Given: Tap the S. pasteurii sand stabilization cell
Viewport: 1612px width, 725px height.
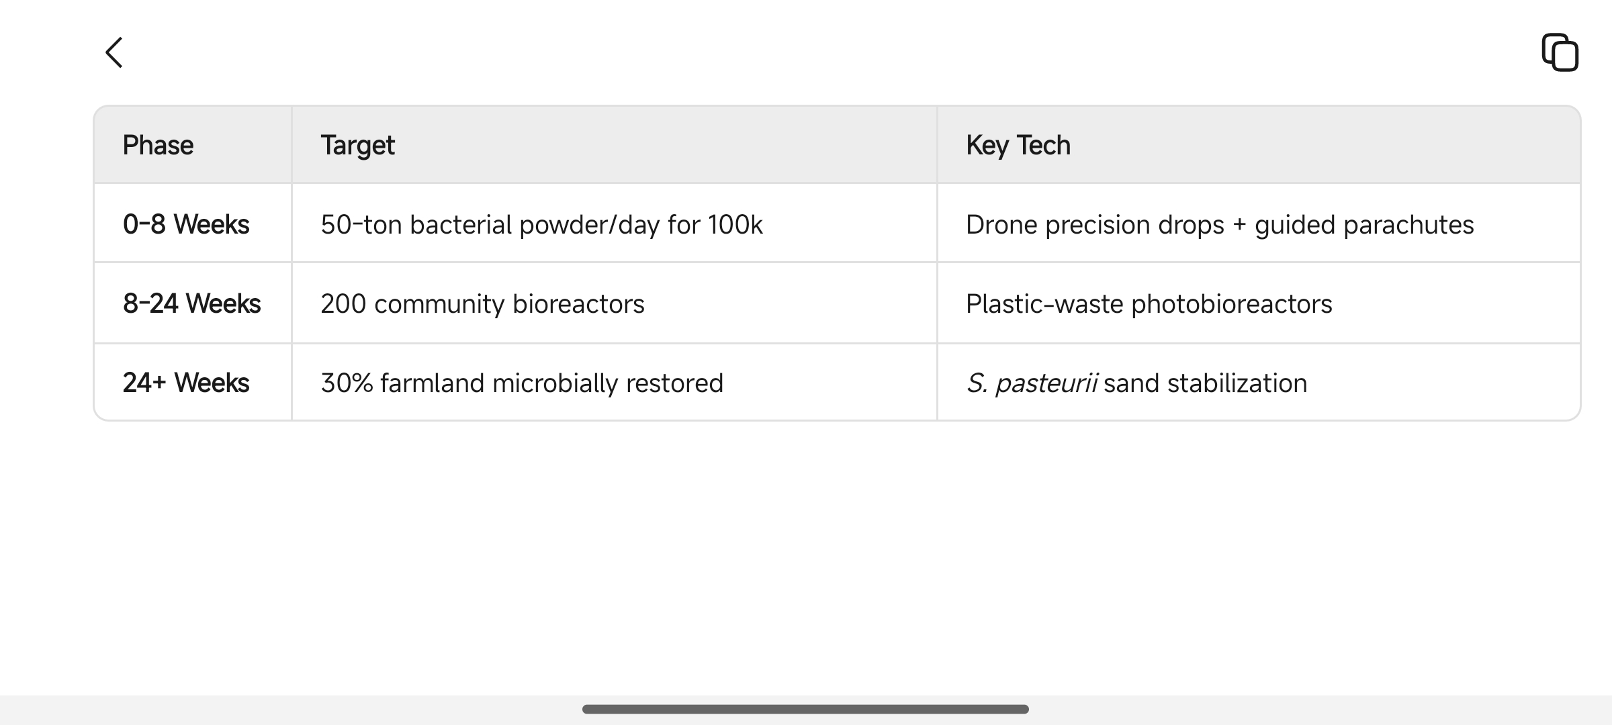Looking at the screenshot, I should point(1259,383).
